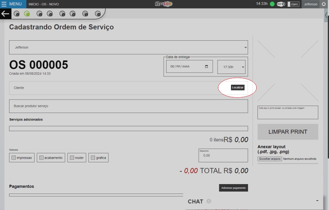
Task: Open the delivery date calendar picker
Action: 206,66
